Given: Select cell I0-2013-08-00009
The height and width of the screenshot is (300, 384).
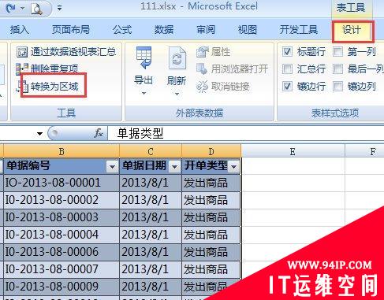Looking at the screenshot, I should click(x=62, y=287).
